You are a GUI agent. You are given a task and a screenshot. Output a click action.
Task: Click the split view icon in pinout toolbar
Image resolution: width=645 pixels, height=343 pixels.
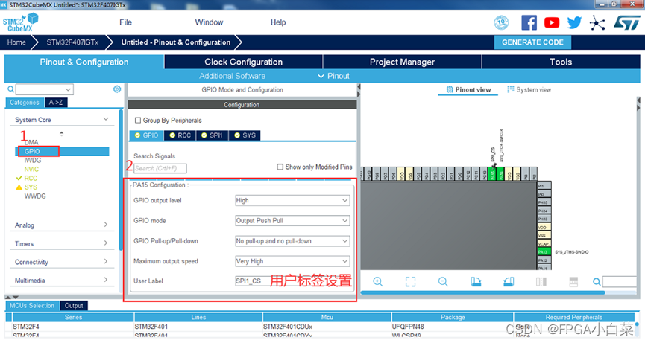tap(541, 281)
